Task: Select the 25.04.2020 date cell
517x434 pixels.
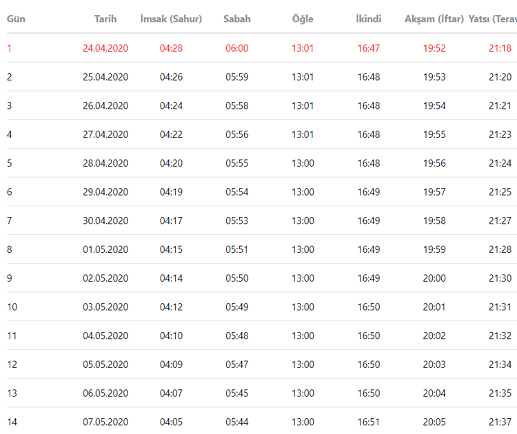Action: [x=105, y=77]
